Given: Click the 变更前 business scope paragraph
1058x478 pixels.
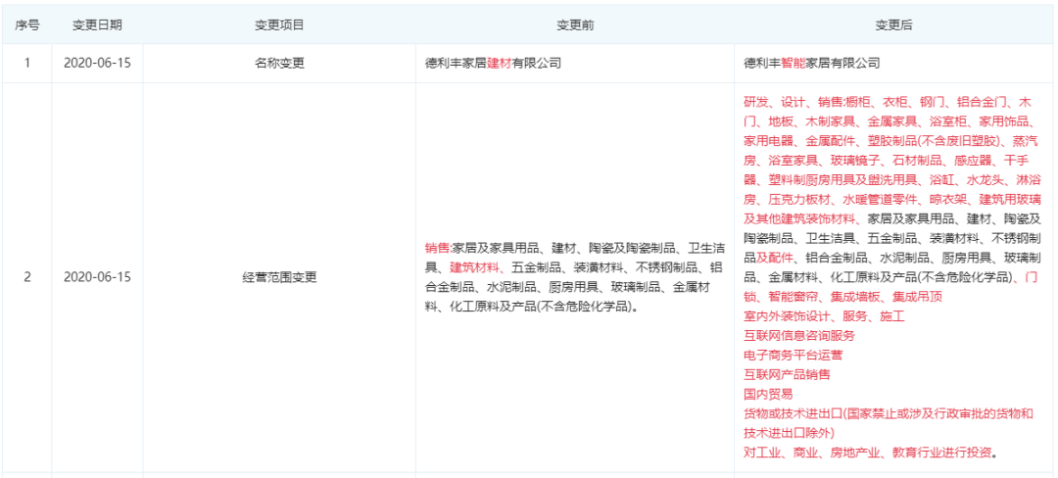Looking at the screenshot, I should 573,277.
